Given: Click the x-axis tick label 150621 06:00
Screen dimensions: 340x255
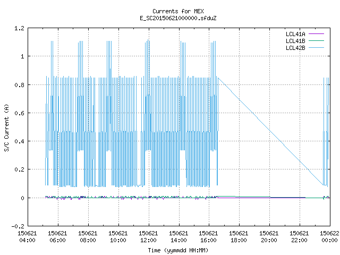Looking at the screenshot, I should tap(58, 237).
